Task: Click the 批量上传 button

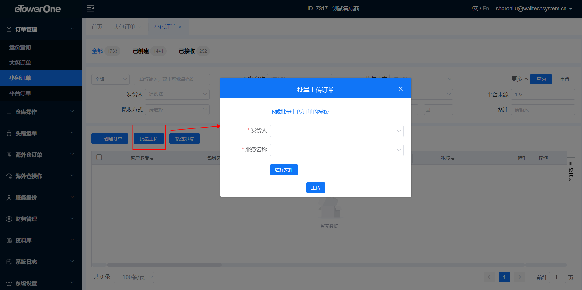Action: pos(149,139)
